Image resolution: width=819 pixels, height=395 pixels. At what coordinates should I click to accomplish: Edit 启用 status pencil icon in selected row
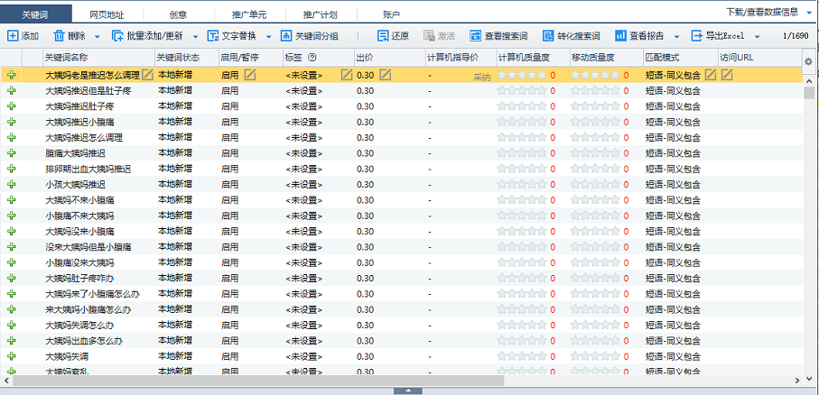click(250, 75)
